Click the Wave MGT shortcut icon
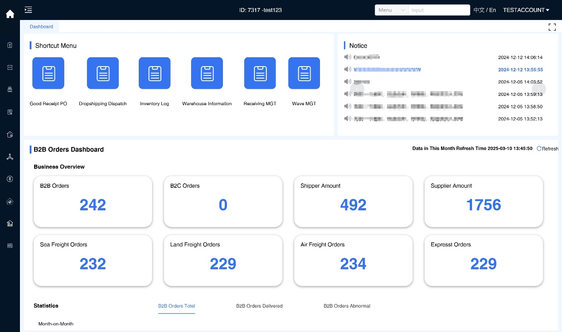 point(304,73)
